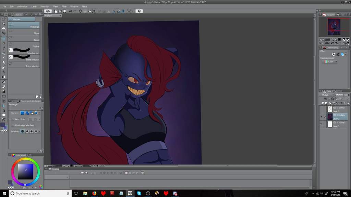This screenshot has width=351, height=197.
Task: Select the Eyedropper tool in the toolbox
Action: pos(3,48)
